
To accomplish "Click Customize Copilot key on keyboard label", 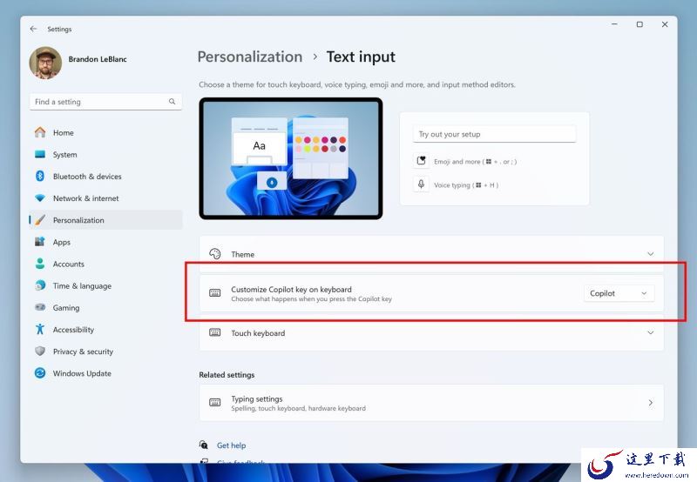I will tap(291, 289).
